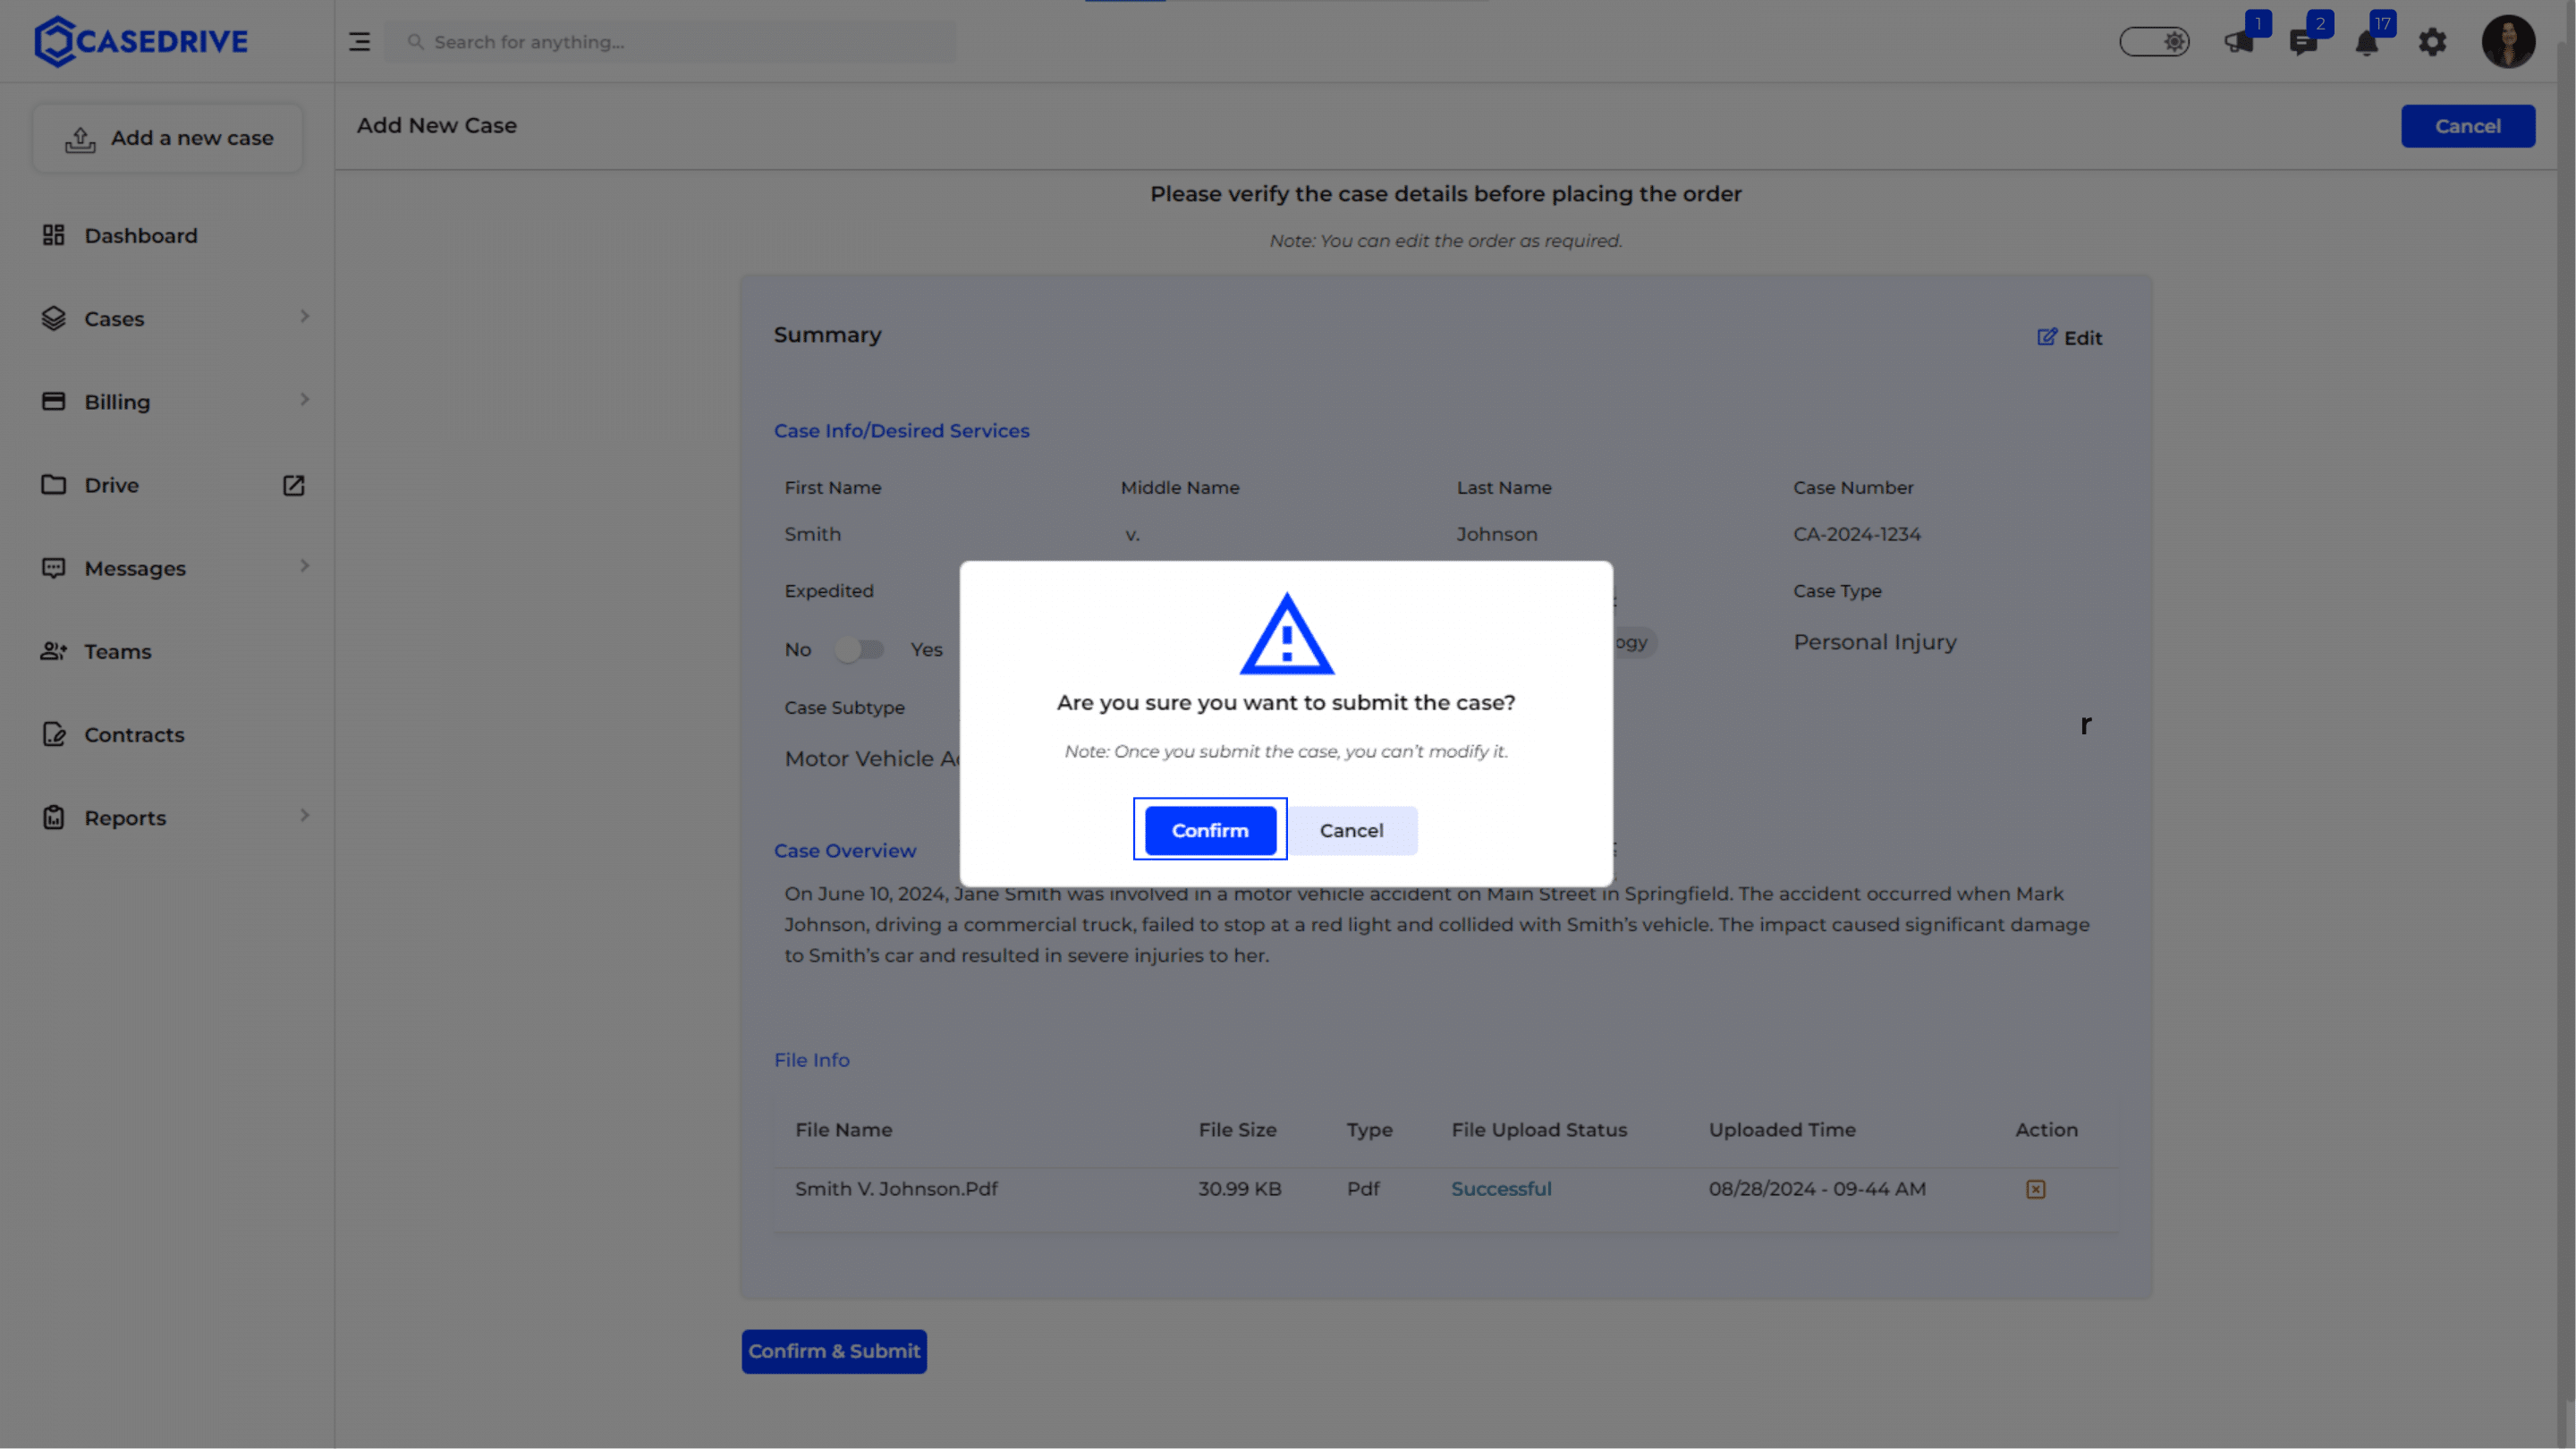Click the Case Info/Desired Services heading
Image resolution: width=2576 pixels, height=1449 pixels.
point(901,431)
